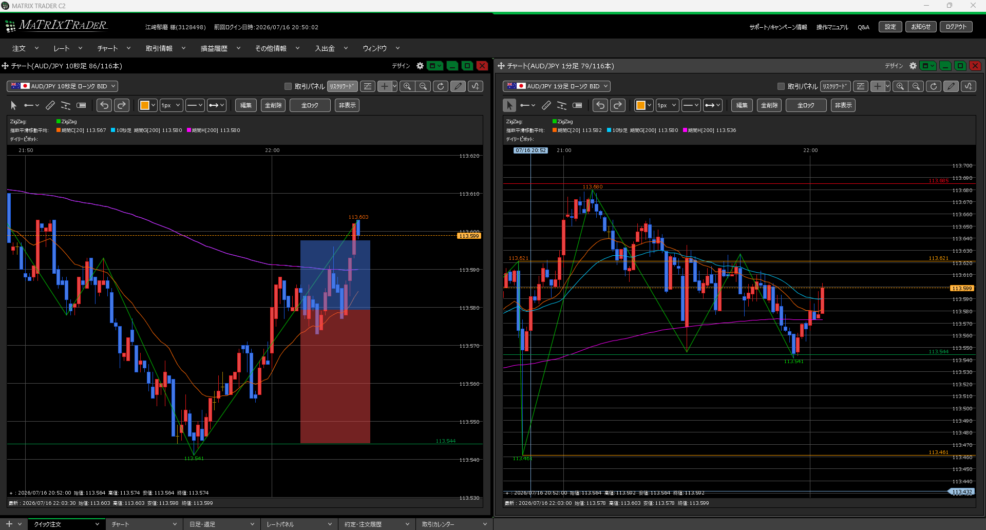Select the ruler tool in 1分足 chart

[546, 105]
